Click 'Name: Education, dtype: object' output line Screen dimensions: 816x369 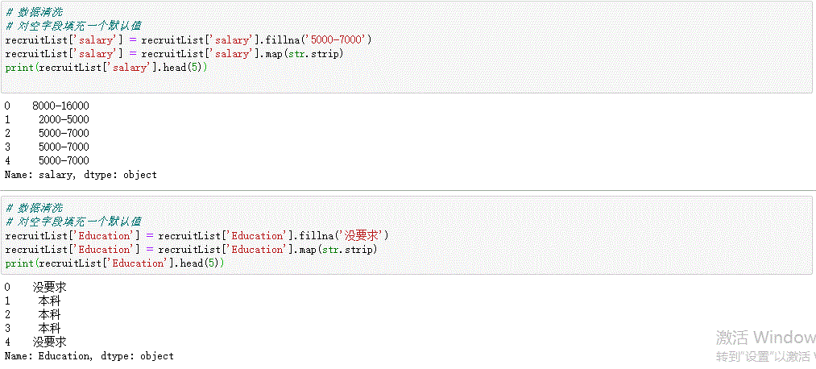pos(89,355)
